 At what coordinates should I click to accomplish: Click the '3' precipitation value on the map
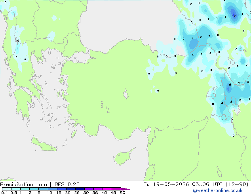click(222, 103)
